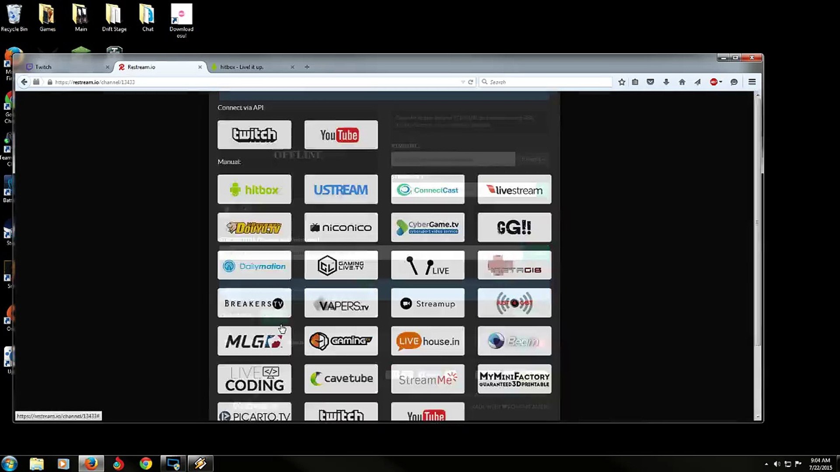The image size is (840, 472).
Task: Connect via the Twitch API button
Action: (x=254, y=135)
